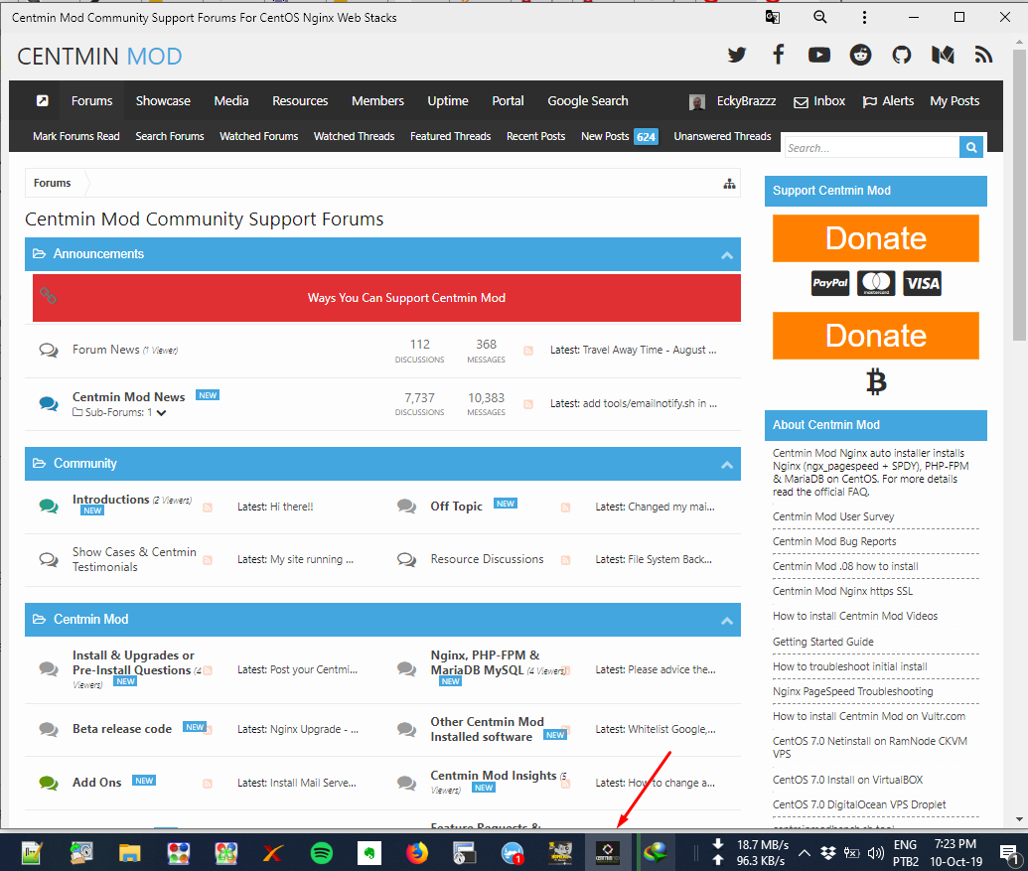Open the Uptime nav tab
Image resolution: width=1028 pixels, height=871 pixels.
click(448, 101)
